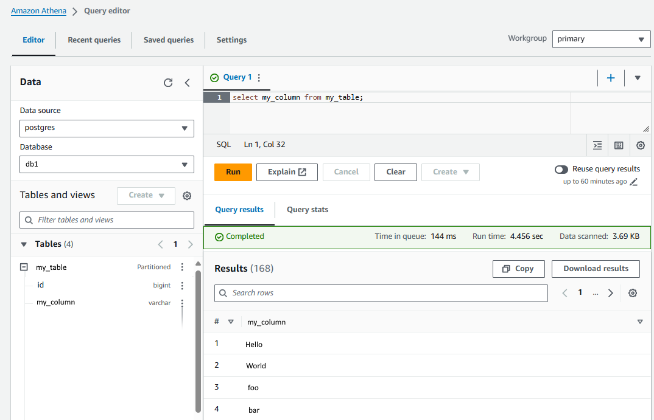Click Download results button

(x=596, y=269)
